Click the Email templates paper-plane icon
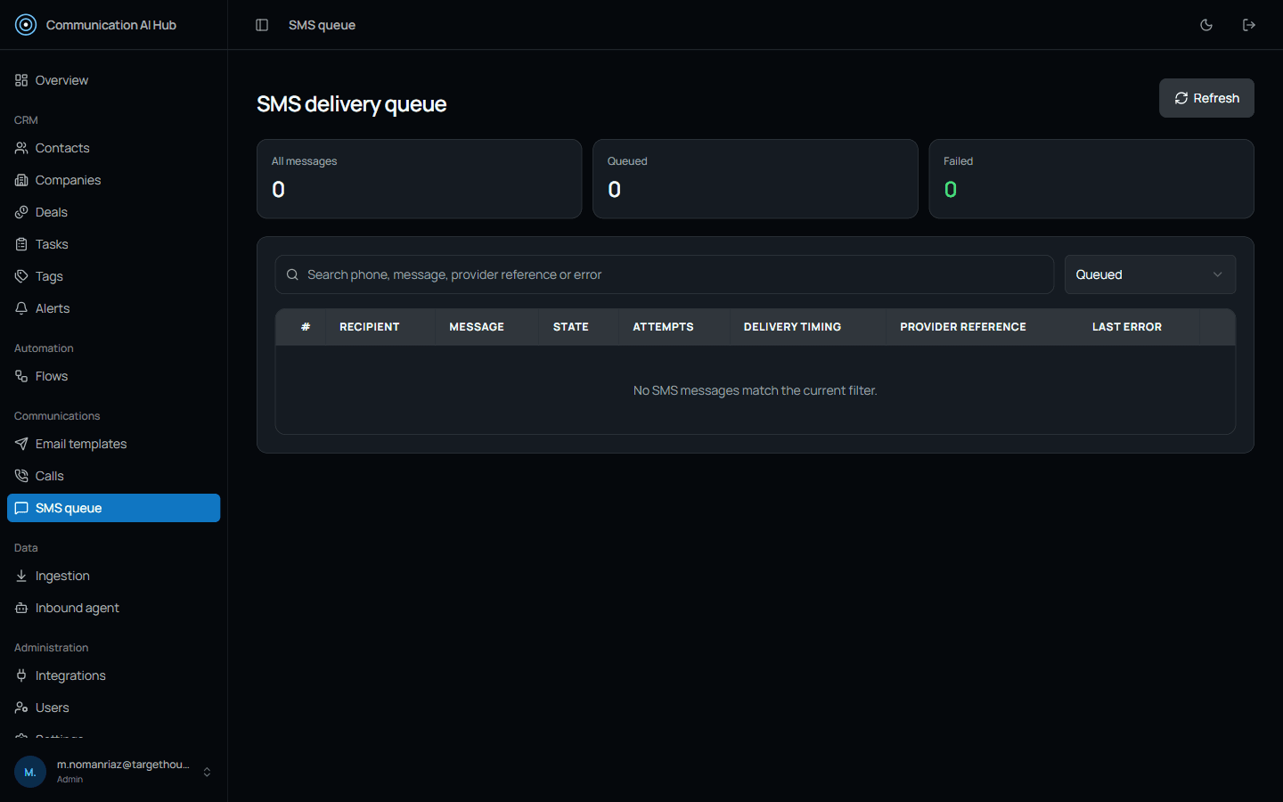The height and width of the screenshot is (802, 1283). click(x=21, y=444)
